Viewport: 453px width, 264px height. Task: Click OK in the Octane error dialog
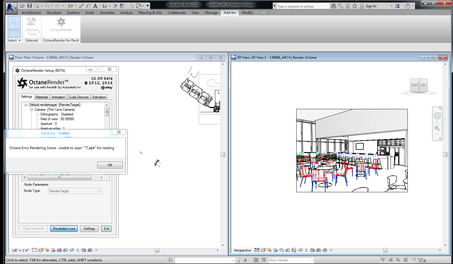110,165
